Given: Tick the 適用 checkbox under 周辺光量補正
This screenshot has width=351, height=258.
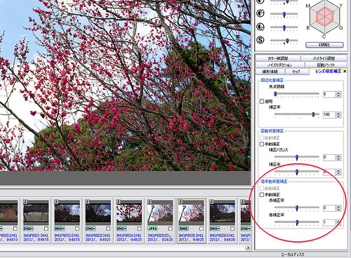Looking at the screenshot, I should 262,101.
